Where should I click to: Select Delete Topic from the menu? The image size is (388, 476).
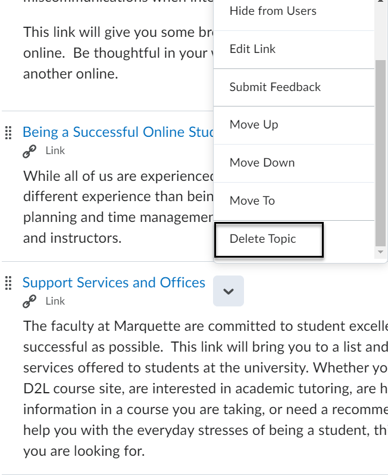click(x=262, y=239)
